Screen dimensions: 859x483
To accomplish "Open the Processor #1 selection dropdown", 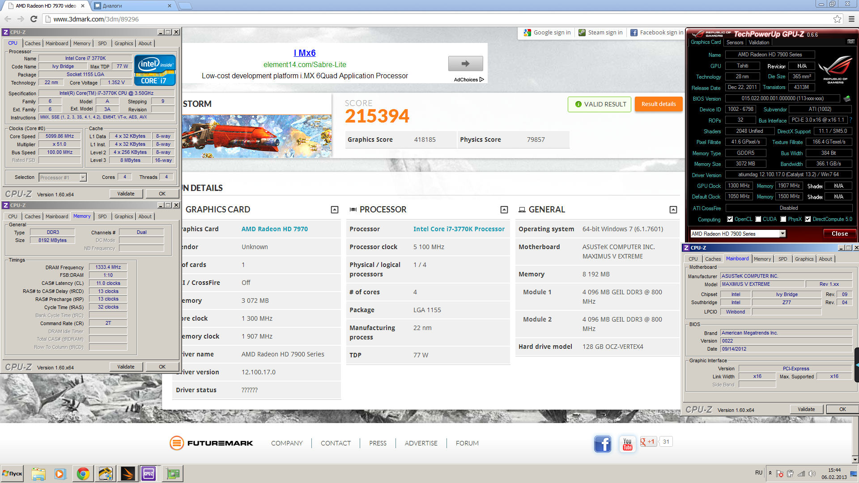I will (x=83, y=178).
